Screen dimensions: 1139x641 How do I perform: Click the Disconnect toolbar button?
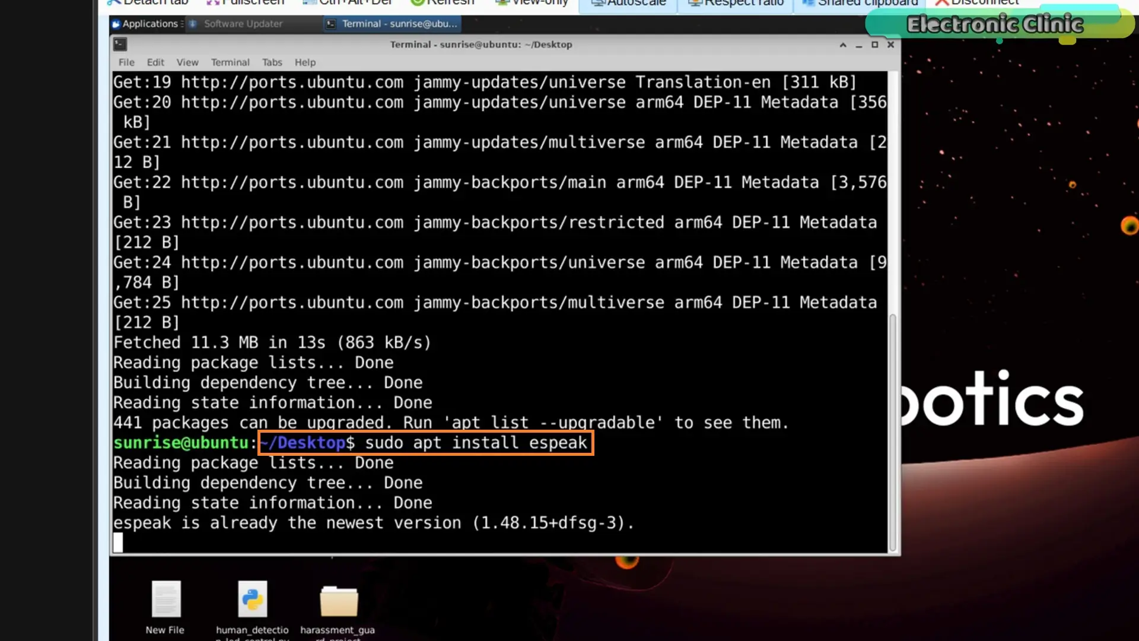(x=976, y=3)
